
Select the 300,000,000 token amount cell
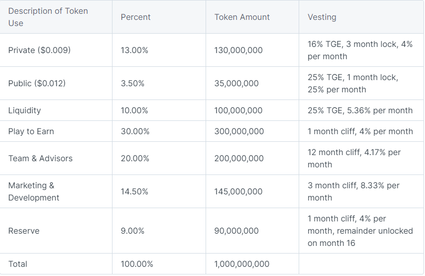[x=239, y=131]
